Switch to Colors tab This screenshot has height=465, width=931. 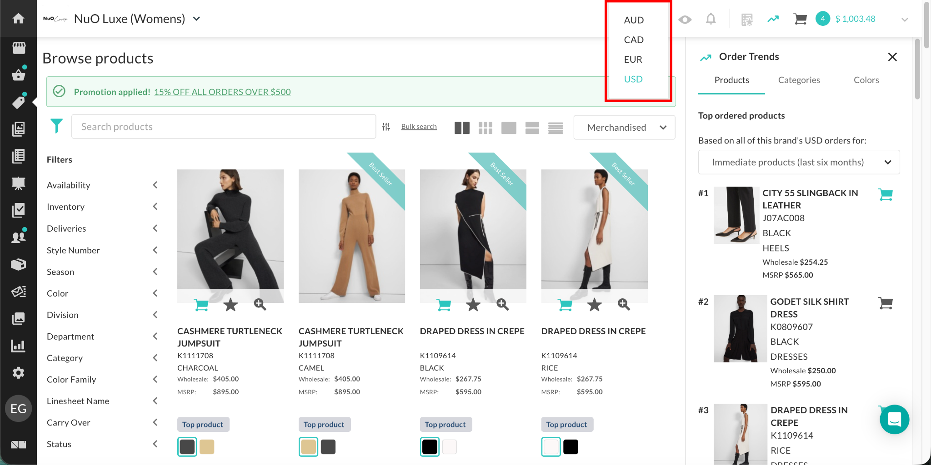pyautogui.click(x=866, y=80)
